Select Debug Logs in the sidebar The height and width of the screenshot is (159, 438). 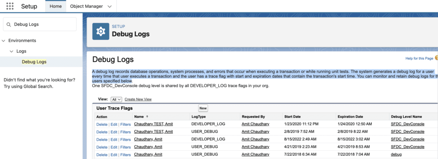[x=34, y=62]
